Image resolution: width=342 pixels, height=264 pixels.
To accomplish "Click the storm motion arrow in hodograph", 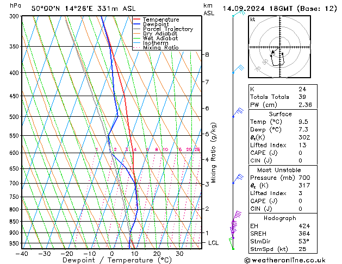I will (272, 53).
